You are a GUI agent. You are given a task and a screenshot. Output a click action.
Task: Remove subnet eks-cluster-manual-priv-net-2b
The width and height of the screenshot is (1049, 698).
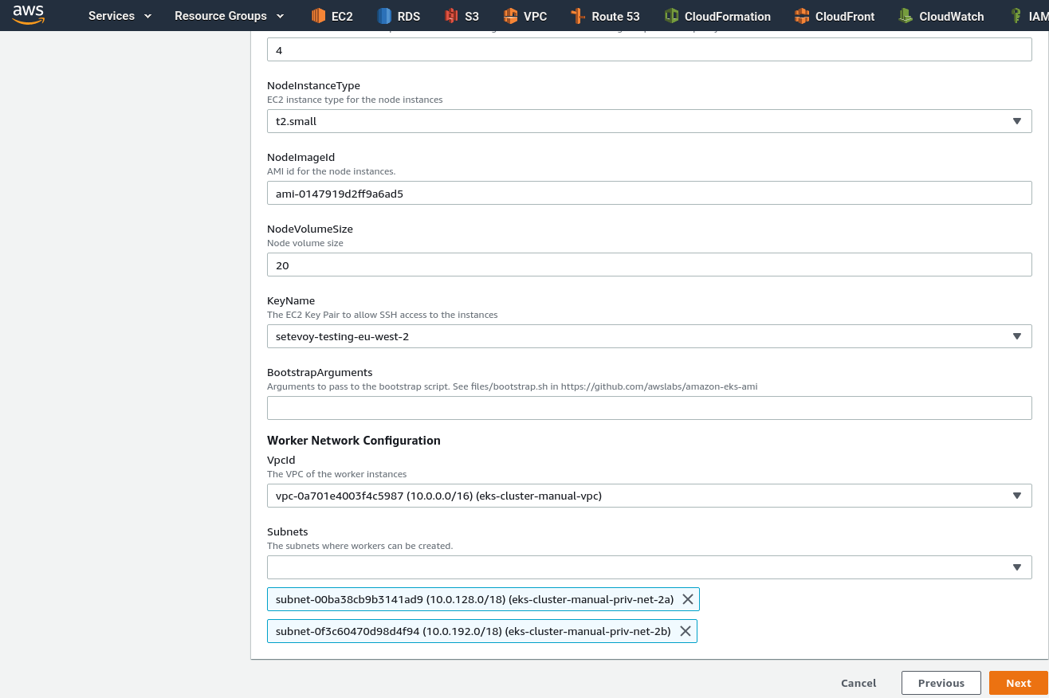tap(685, 631)
